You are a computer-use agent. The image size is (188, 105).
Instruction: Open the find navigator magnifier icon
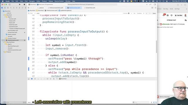11,8
